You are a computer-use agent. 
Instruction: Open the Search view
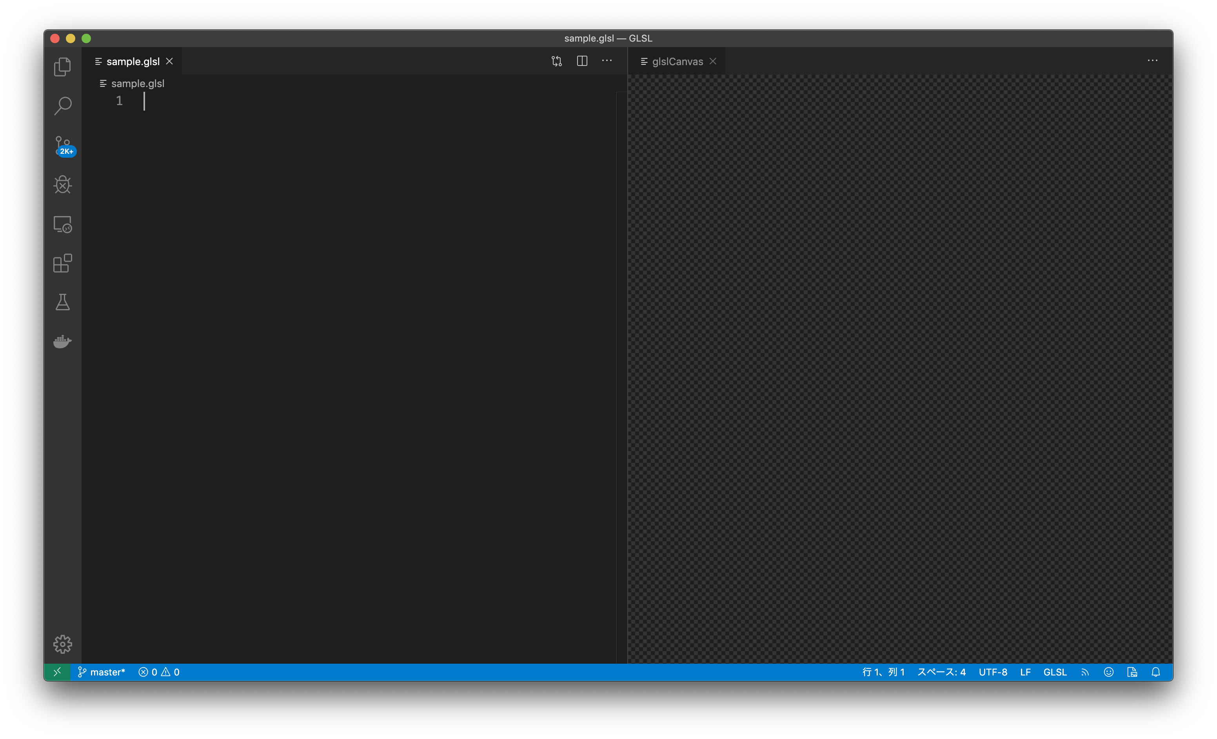click(62, 106)
